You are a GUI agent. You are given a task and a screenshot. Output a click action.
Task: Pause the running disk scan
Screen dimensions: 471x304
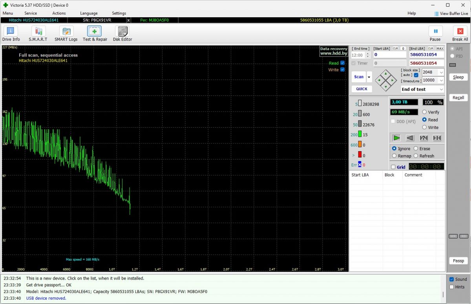(x=435, y=34)
